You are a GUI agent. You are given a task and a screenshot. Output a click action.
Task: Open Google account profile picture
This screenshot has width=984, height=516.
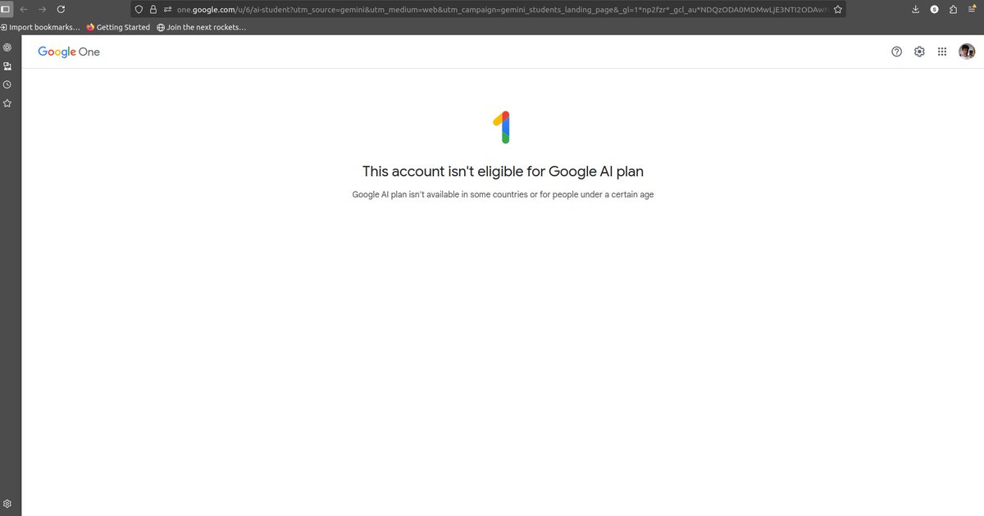tap(967, 52)
